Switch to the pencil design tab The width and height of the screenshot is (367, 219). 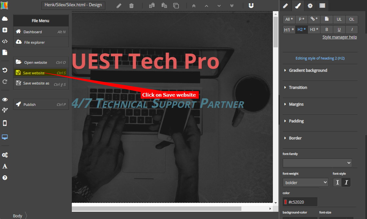point(286,6)
